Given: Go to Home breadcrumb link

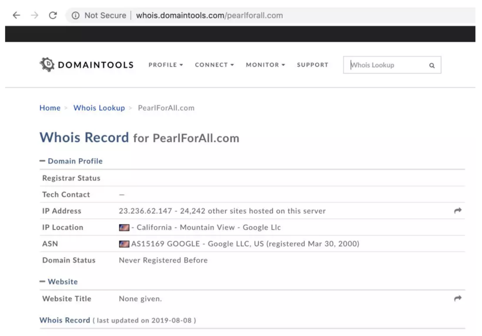Looking at the screenshot, I should pos(50,108).
